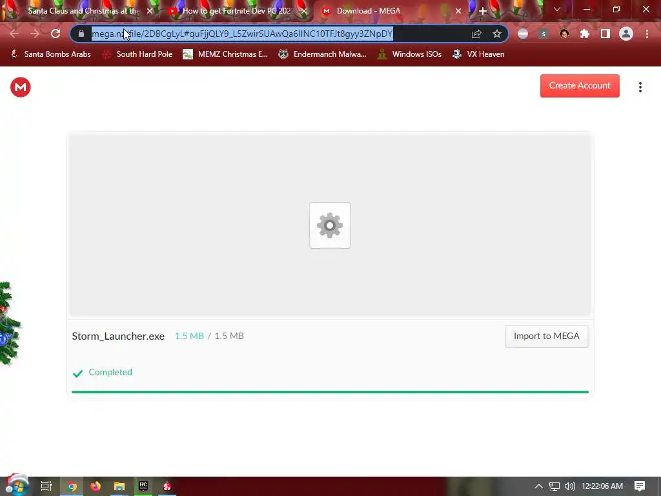
Task: Click the 1.5 MB downloaded size text
Action: (189, 336)
